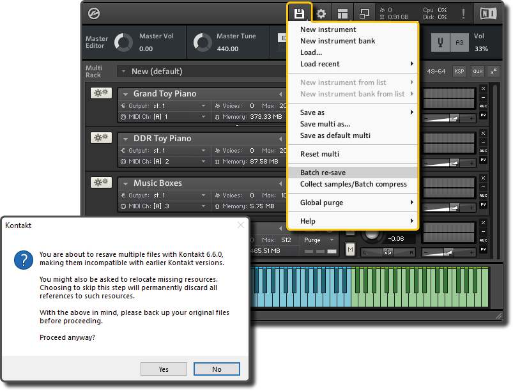Choose Load... in the Files menu
The height and width of the screenshot is (391, 513).
tap(353, 52)
